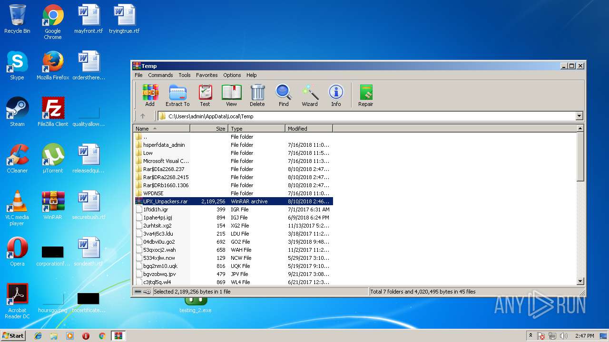Click the Test archive icon
Screen dimensions: 609x342
pos(205,95)
